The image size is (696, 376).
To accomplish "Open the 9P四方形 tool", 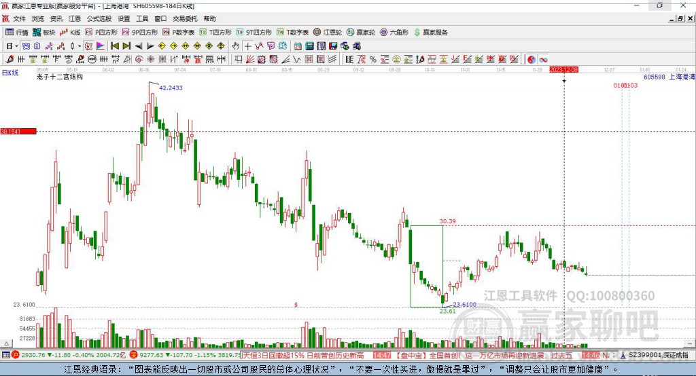I will pos(140,33).
